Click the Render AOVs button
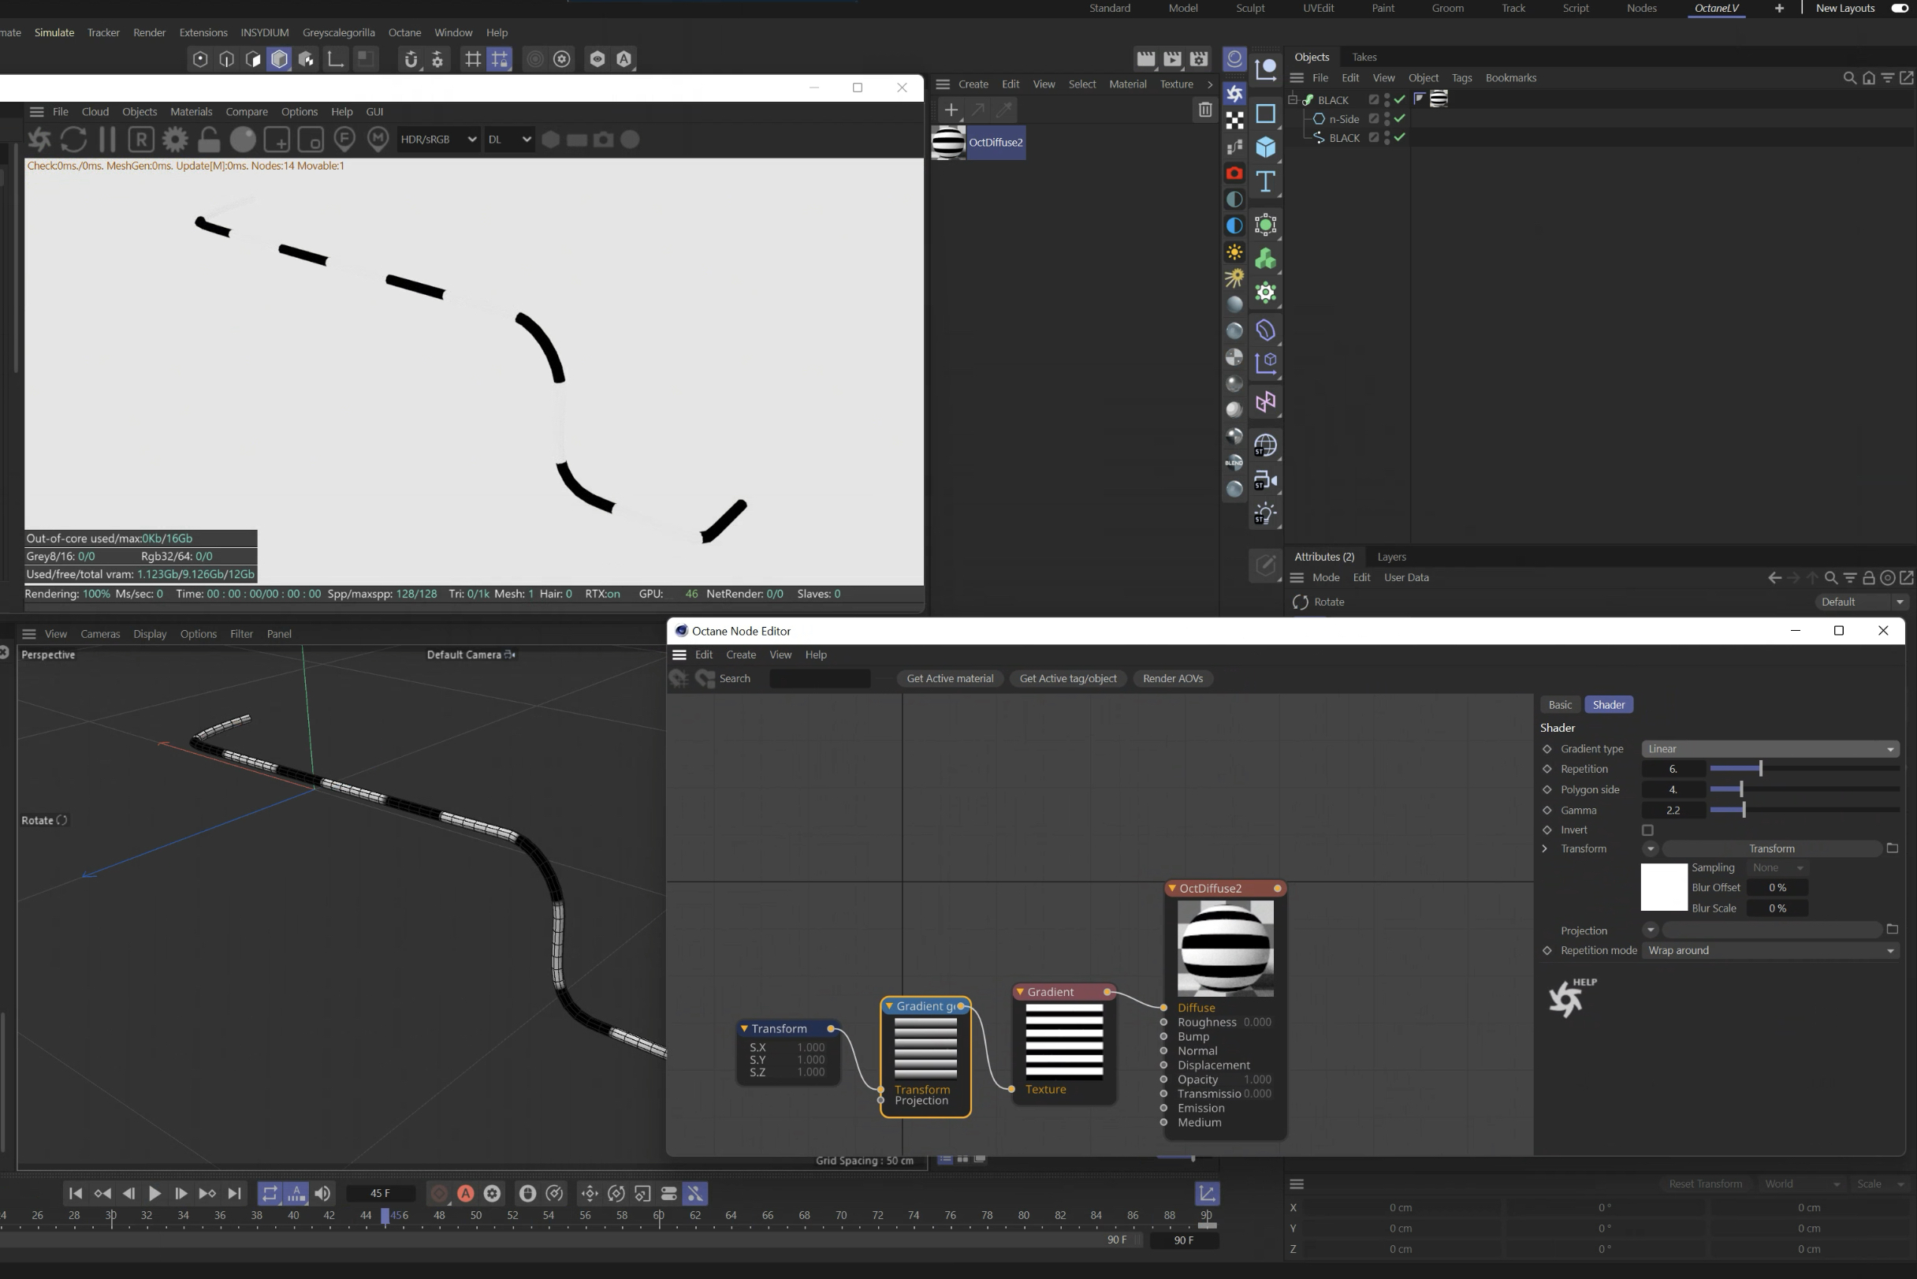The height and width of the screenshot is (1279, 1917). [1172, 679]
